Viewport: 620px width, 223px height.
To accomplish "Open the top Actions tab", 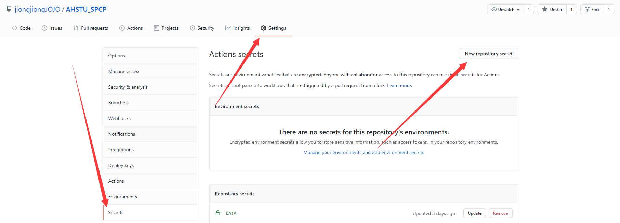I will tap(131, 28).
